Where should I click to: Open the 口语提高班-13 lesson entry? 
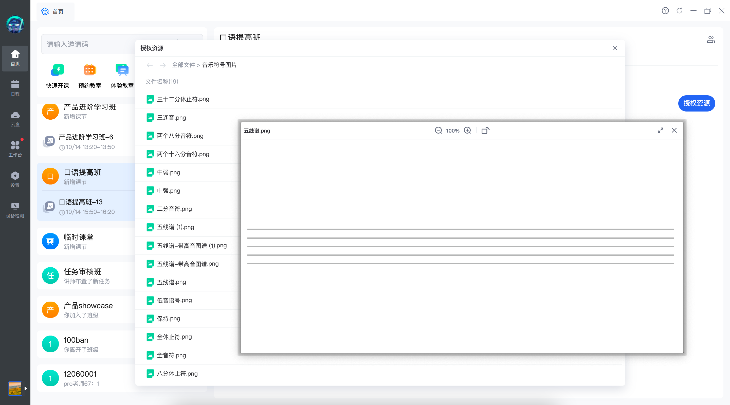86,207
